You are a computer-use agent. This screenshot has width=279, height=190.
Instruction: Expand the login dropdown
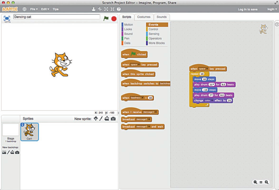[x=272, y=9]
